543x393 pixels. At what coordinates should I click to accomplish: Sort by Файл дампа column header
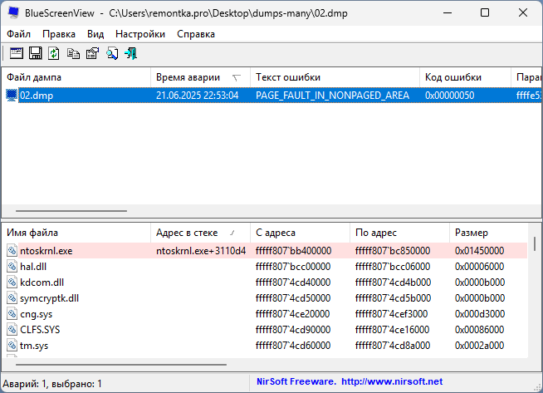pyautogui.click(x=76, y=77)
